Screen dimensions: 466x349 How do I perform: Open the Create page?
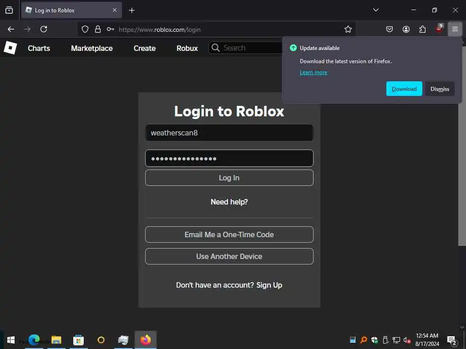(x=145, y=48)
